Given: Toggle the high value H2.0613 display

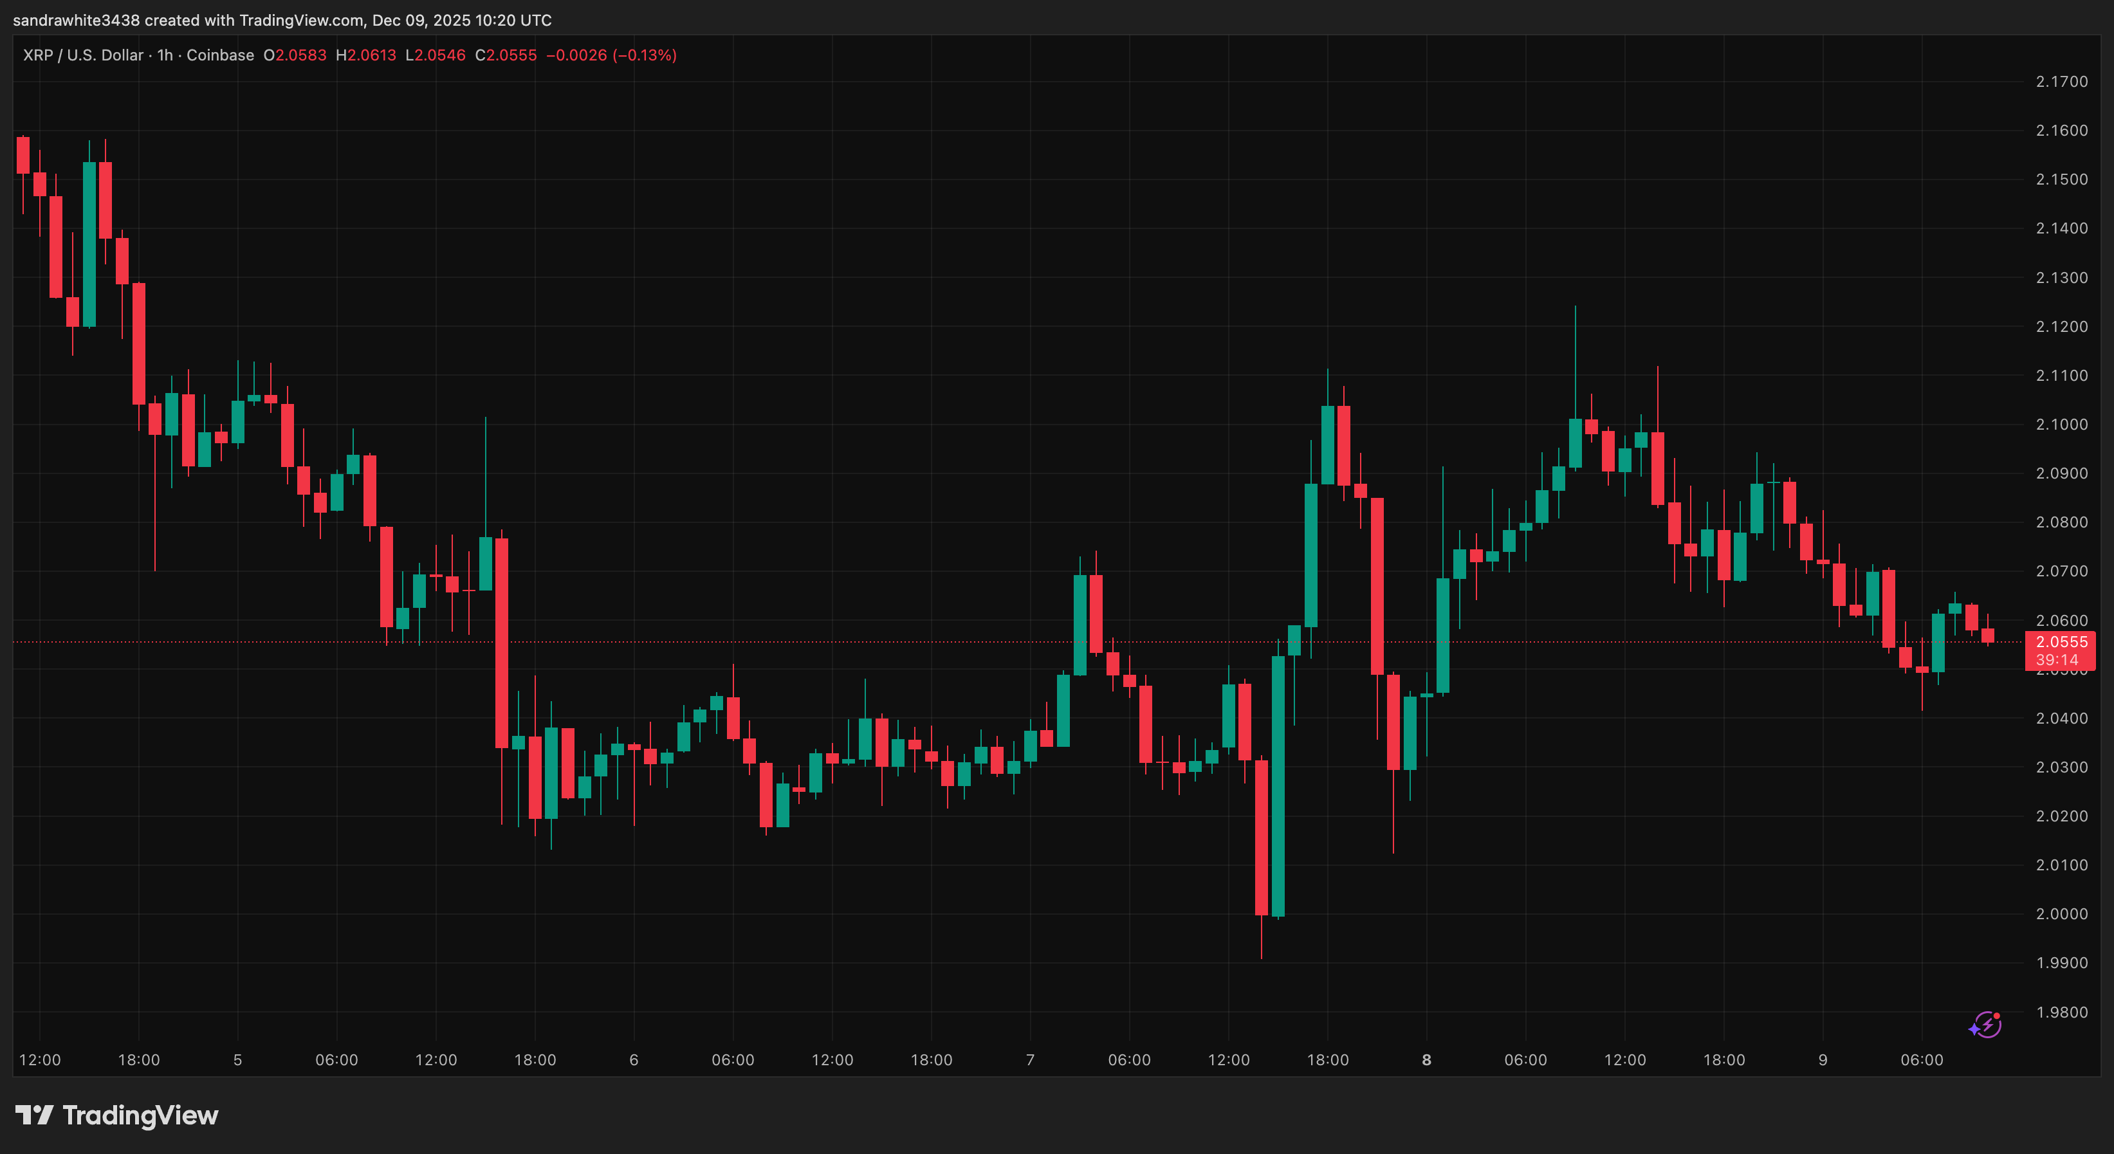Looking at the screenshot, I should 367,55.
